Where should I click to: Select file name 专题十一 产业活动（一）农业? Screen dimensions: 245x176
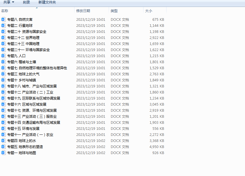pyautogui.click(x=30, y=135)
